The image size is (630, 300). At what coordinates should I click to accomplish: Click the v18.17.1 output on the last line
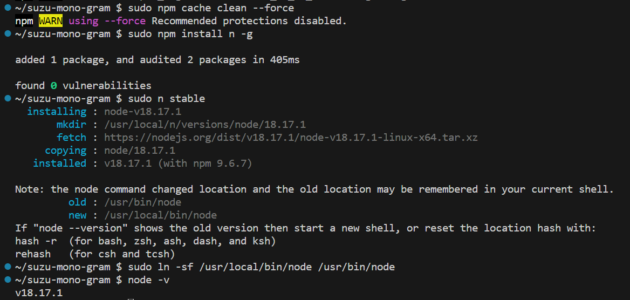pos(39,293)
